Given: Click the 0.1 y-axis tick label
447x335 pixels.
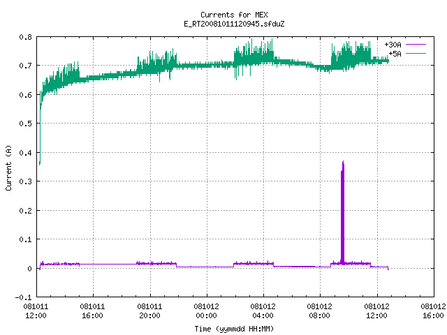Looking at the screenshot, I should 26,239.
